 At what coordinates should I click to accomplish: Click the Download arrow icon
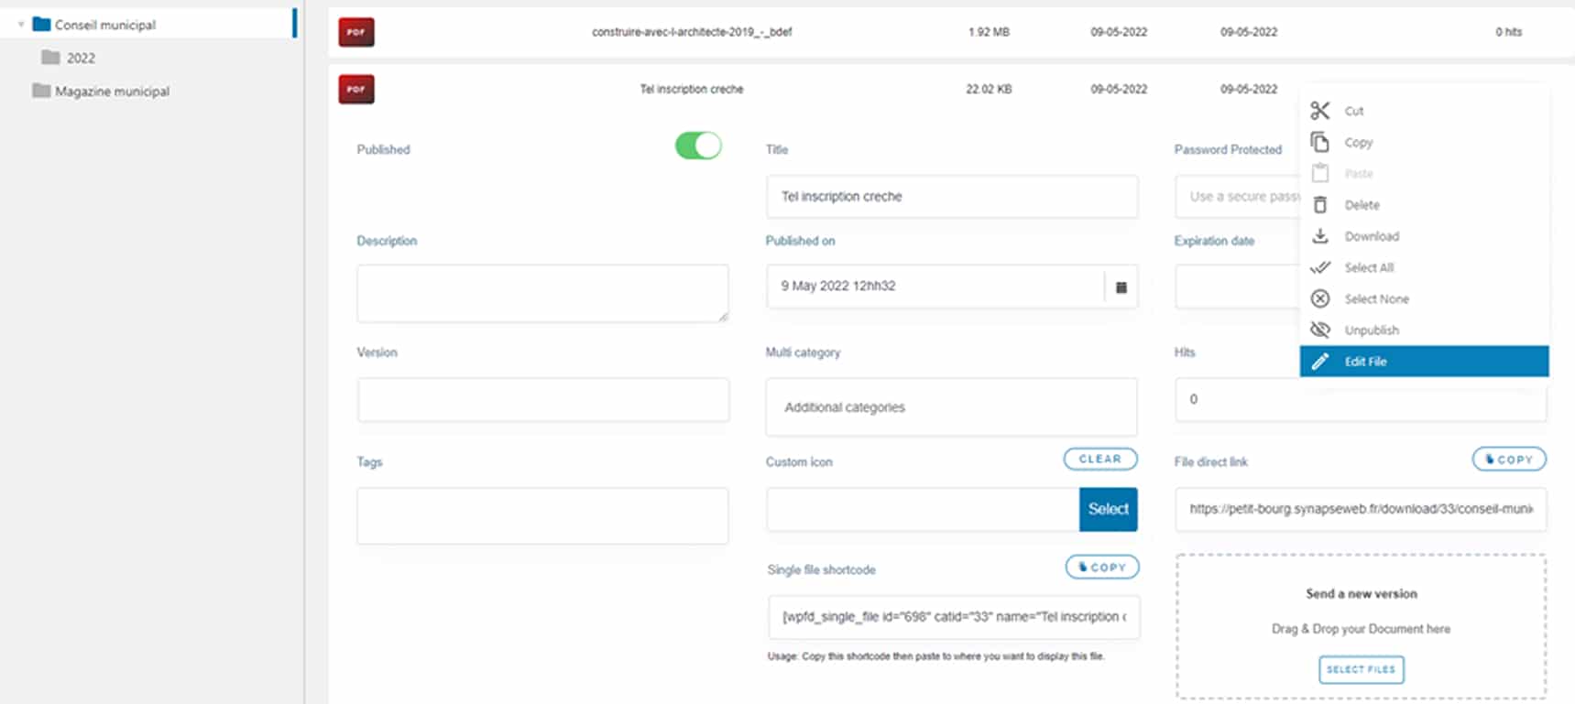(x=1319, y=236)
